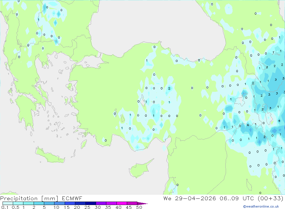
Task: Select the legend swatch between 10 and 15
Action: click(x=60, y=203)
